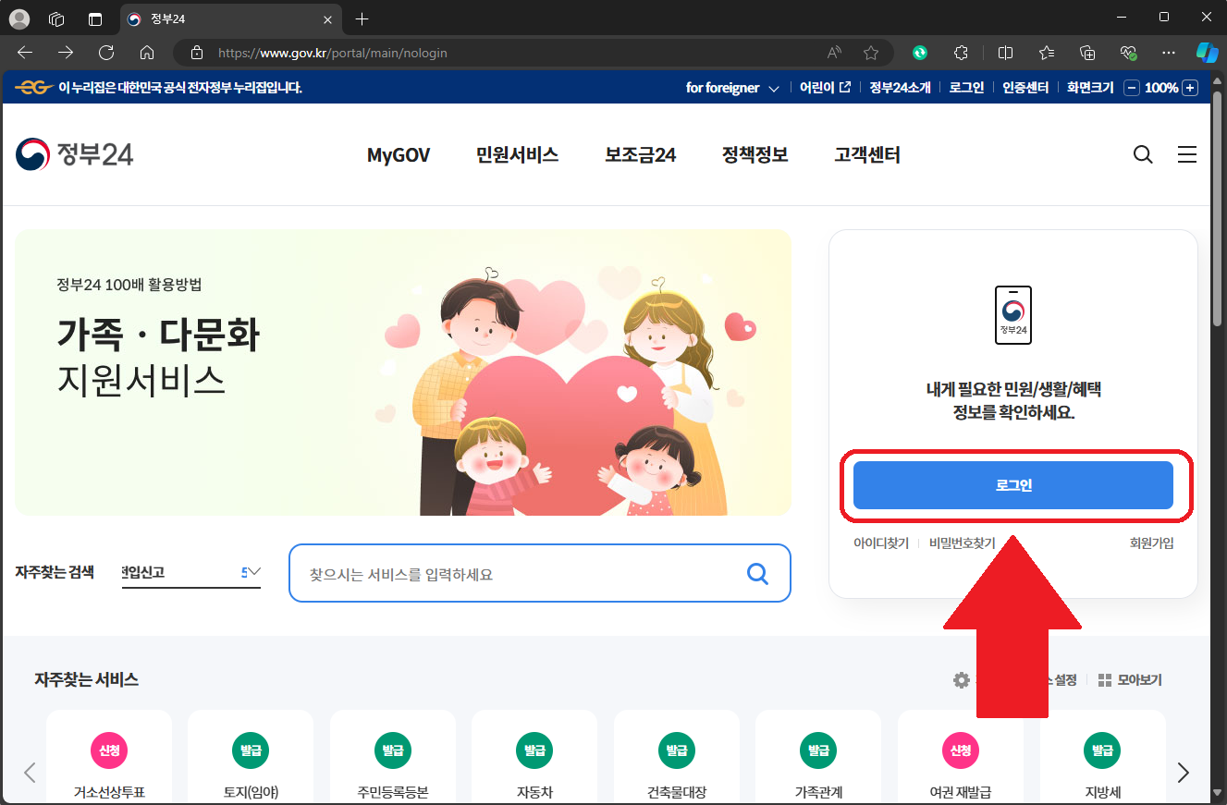The image size is (1227, 805).
Task: Click the search magnifier inside service search box
Action: coord(757,574)
